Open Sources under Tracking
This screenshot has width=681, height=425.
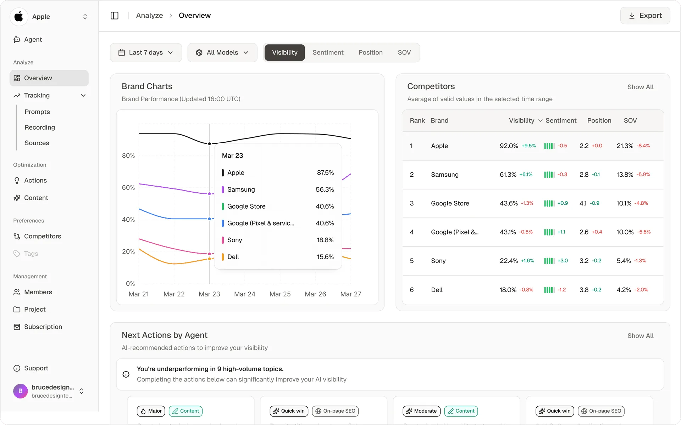[x=37, y=143]
